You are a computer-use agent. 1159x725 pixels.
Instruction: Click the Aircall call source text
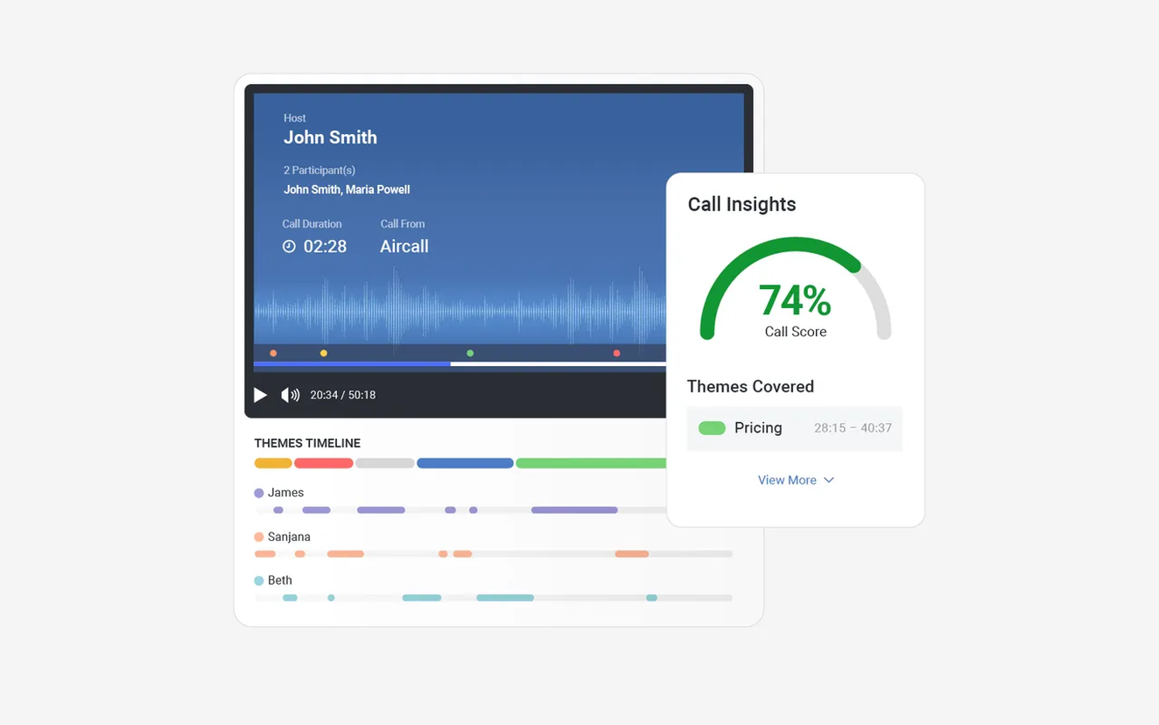[404, 247]
